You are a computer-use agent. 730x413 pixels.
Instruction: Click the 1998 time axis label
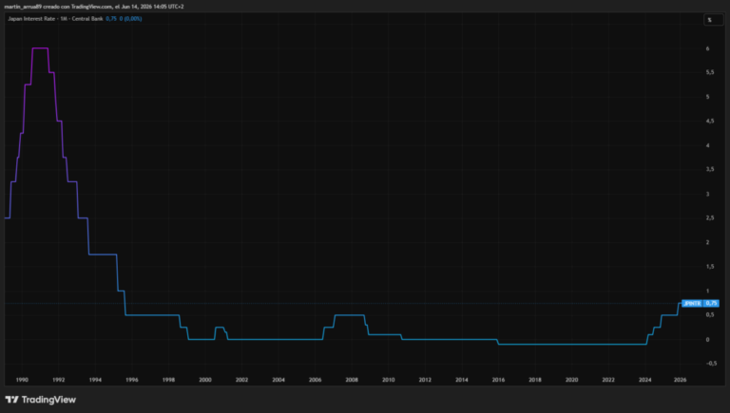click(x=168, y=380)
